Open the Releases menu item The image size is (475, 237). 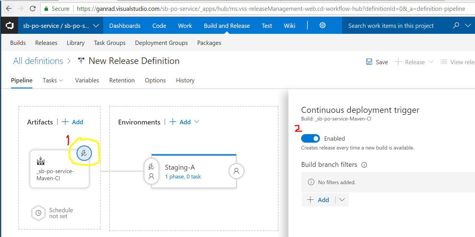pos(46,43)
